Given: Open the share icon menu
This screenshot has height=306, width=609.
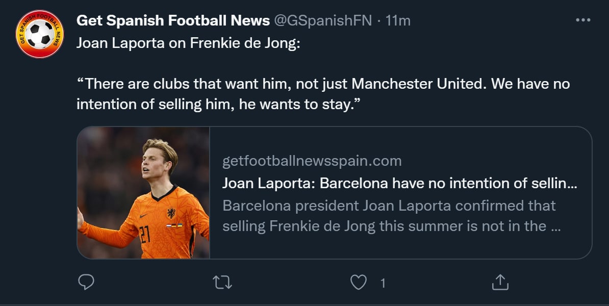Looking at the screenshot, I should [500, 282].
